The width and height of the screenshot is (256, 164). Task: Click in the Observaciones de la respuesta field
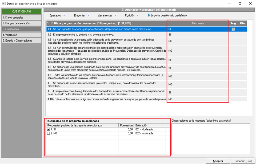pyautogui.click(x=211, y=138)
